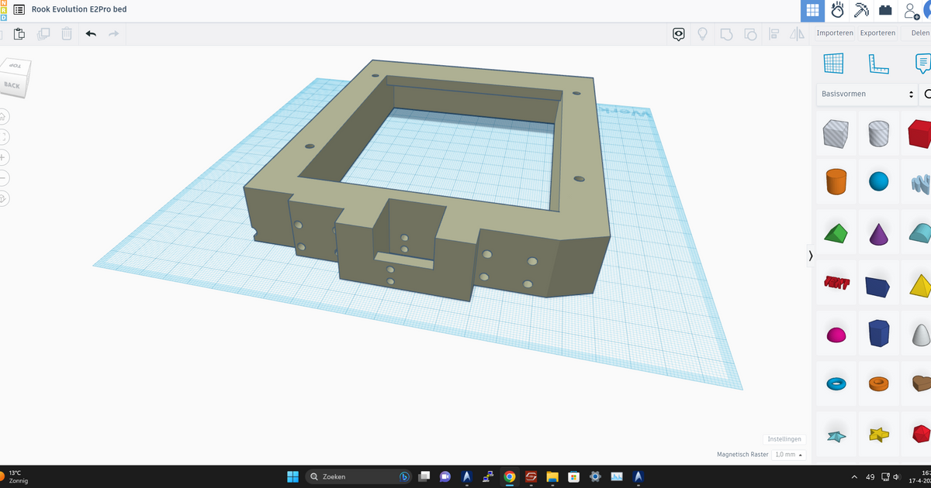Open the Notes tool

point(923,64)
